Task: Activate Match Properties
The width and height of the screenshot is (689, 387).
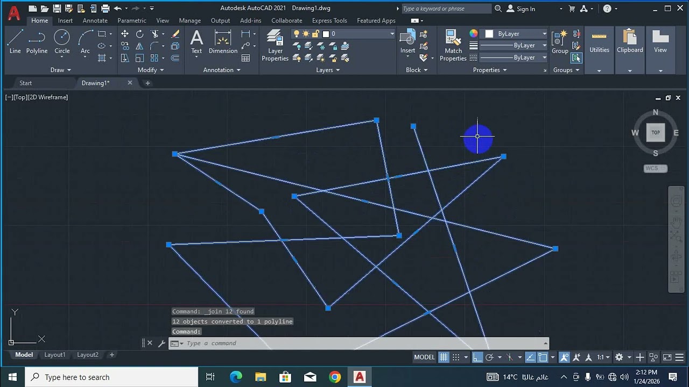Action: (453, 46)
